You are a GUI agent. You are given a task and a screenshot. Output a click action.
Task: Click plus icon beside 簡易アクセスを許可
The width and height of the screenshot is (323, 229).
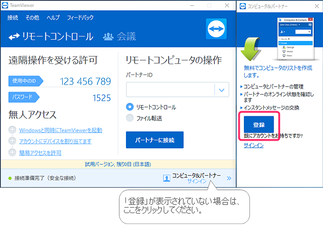[12, 152]
